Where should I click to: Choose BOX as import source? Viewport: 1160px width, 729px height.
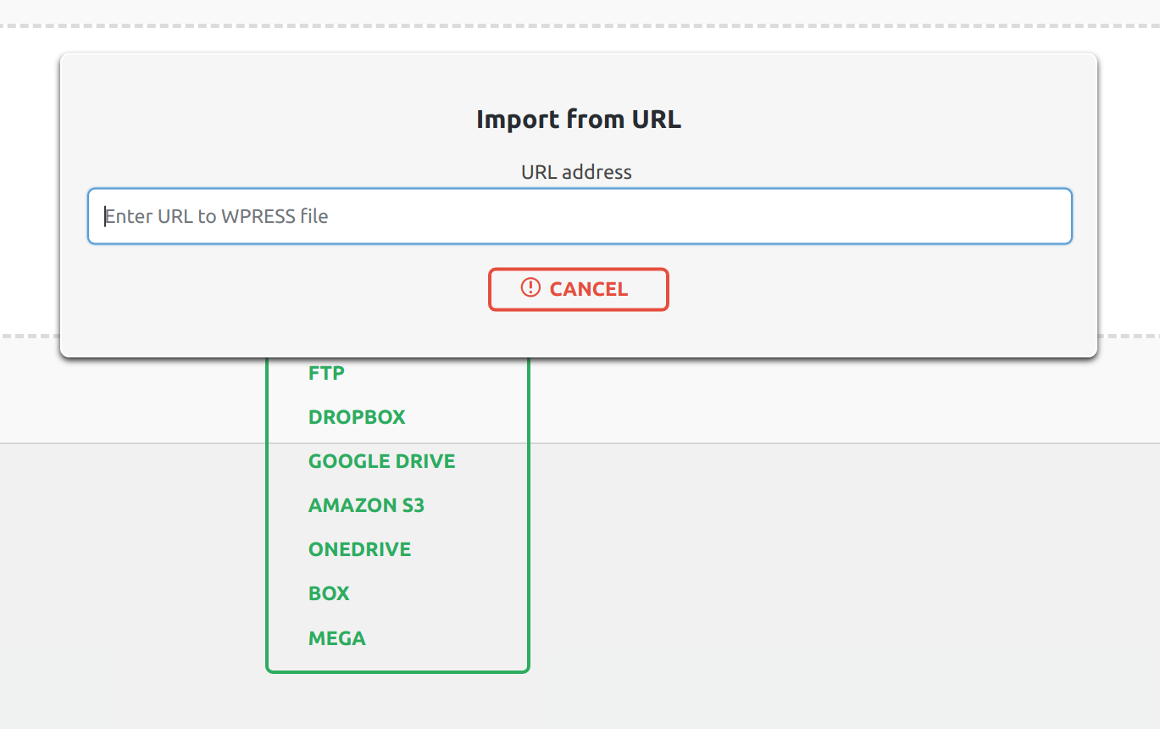329,593
